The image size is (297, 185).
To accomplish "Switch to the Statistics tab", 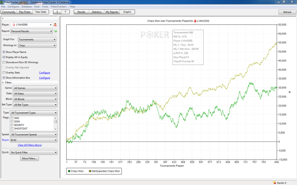I will pyautogui.click(x=97, y=12).
